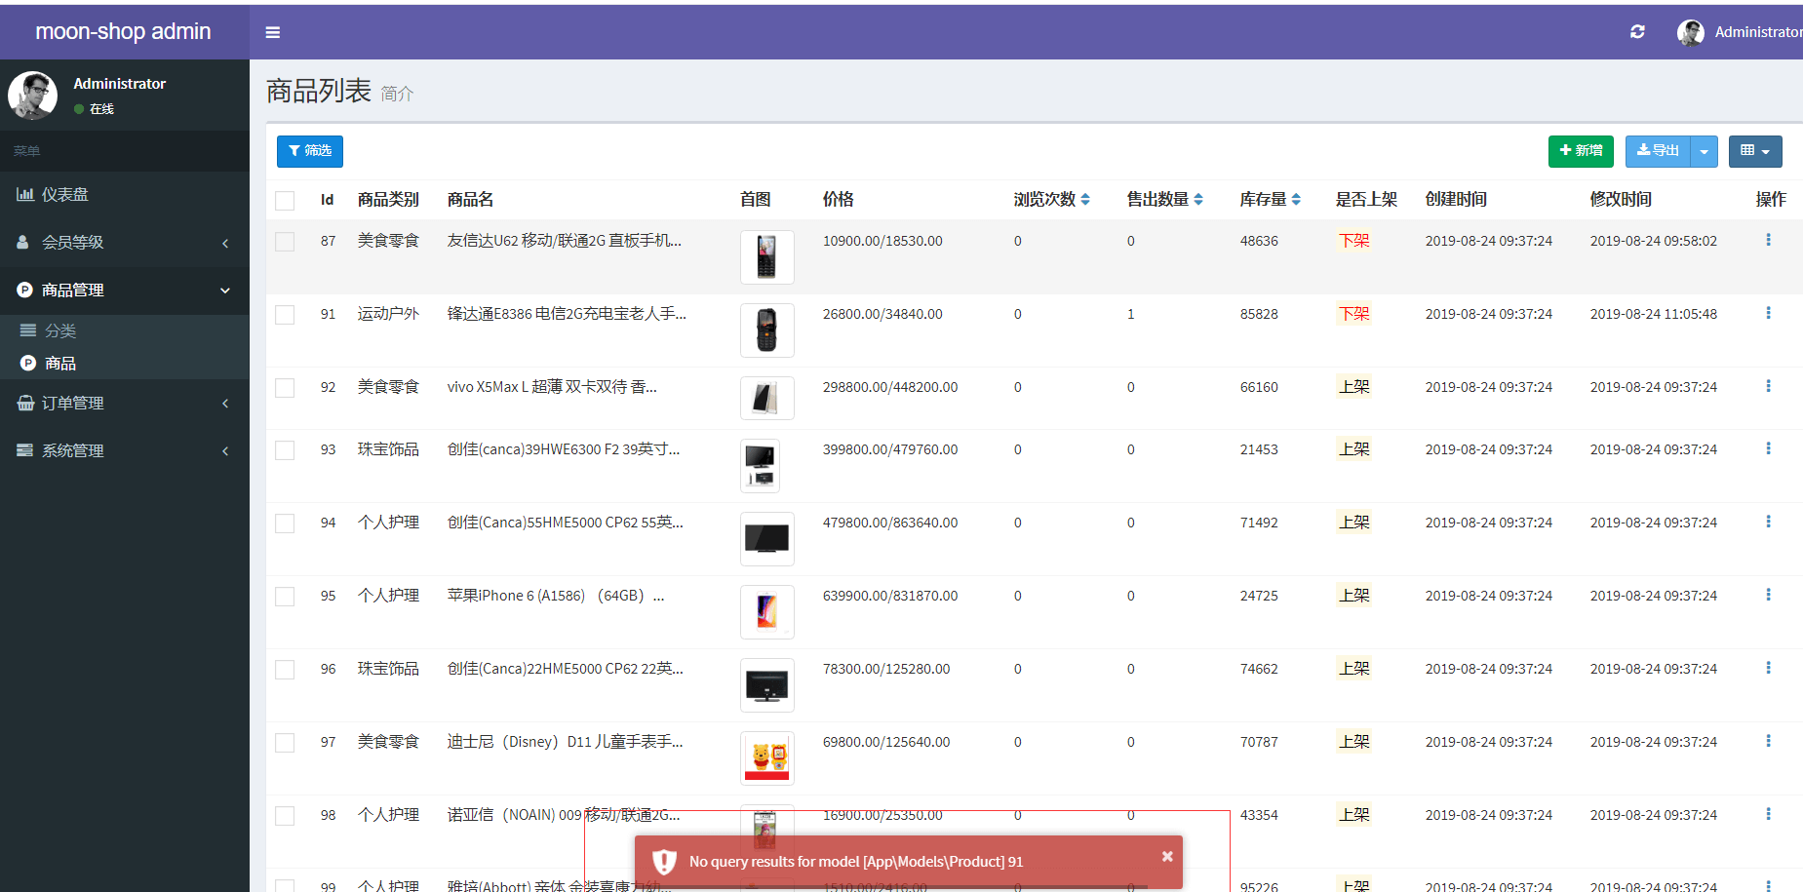Screen dimensions: 1803x892
Task: Check the box for product row 96
Action: point(285,670)
